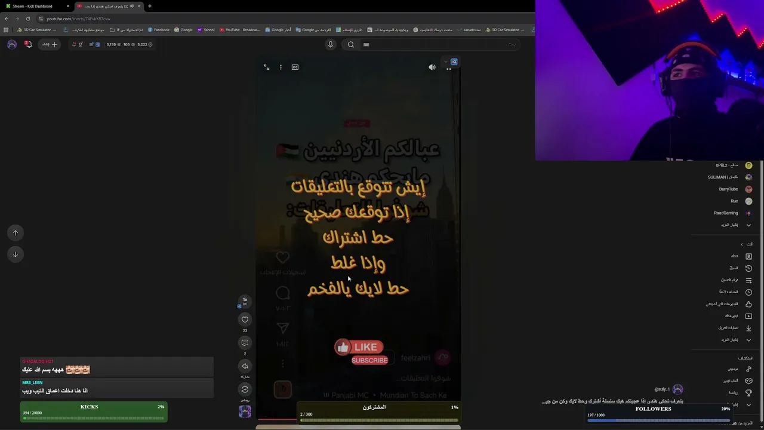Screen dimensions: 764x430
Task: Open watch History in sidebar
Action: pos(740,268)
